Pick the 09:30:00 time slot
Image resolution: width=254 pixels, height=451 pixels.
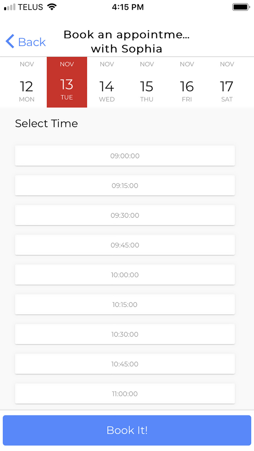[125, 215]
